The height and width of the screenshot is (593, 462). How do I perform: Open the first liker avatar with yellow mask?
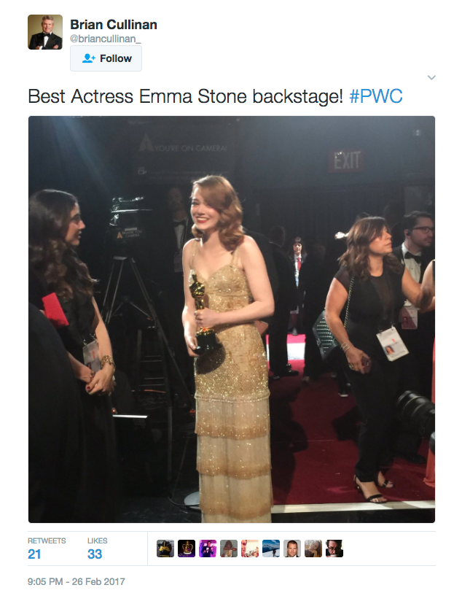(x=165, y=549)
